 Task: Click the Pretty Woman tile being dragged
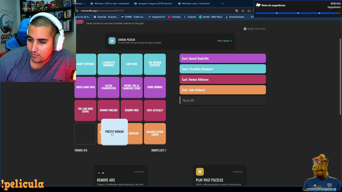point(114,132)
